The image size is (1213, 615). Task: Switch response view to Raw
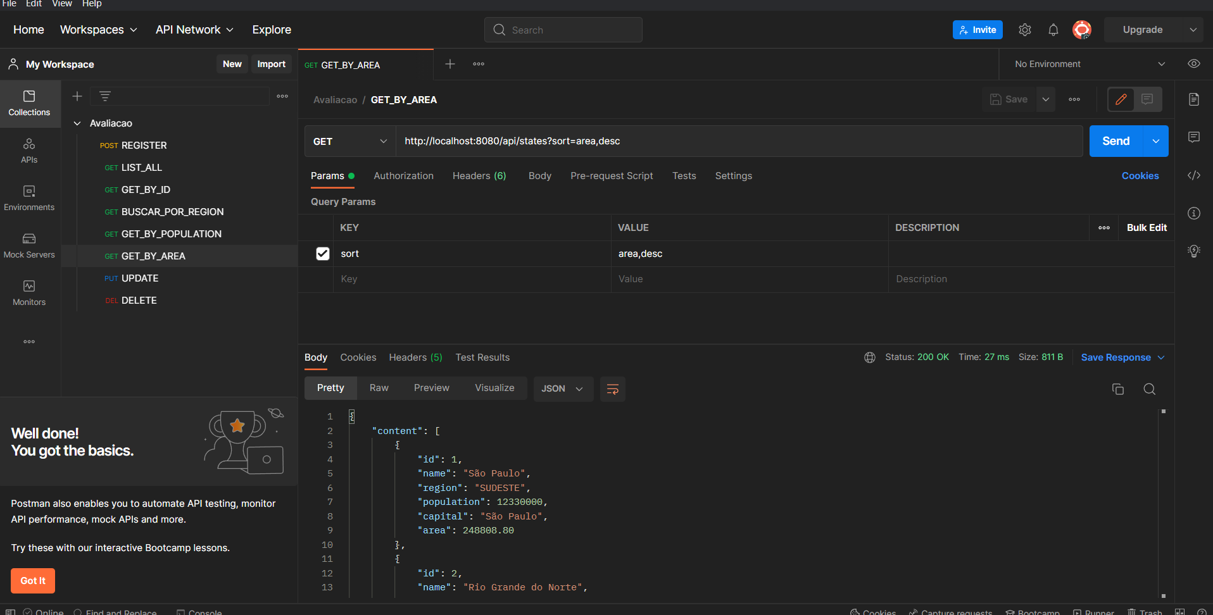click(379, 388)
